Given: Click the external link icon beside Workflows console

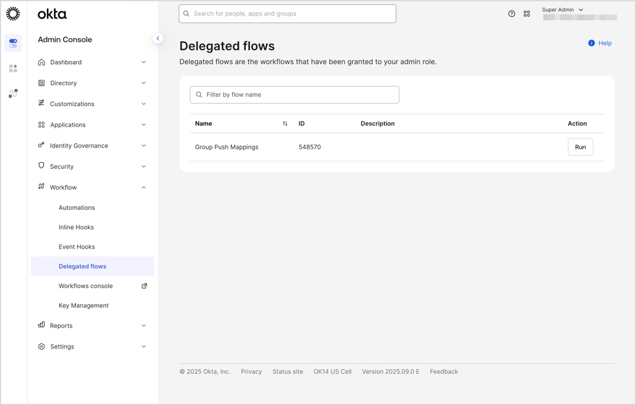Looking at the screenshot, I should click(144, 286).
